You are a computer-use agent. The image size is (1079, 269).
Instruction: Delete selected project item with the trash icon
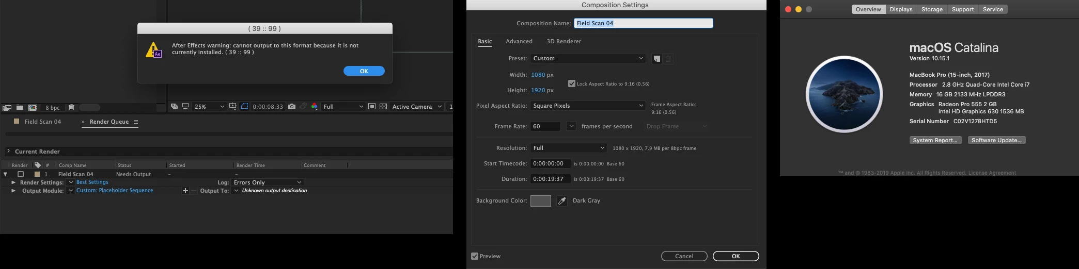point(72,108)
